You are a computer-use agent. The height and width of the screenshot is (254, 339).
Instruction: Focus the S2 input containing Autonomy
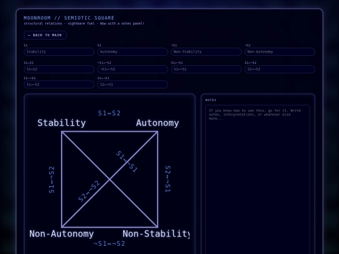(132, 52)
